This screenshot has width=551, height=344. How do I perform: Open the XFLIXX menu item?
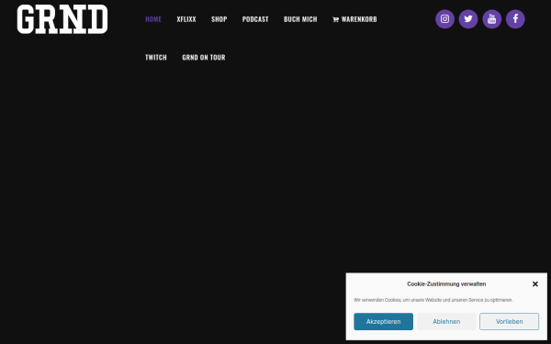[186, 19]
